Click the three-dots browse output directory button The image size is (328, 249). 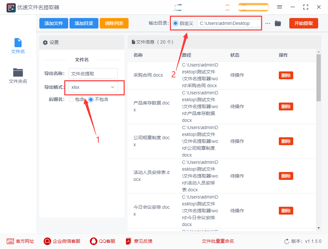tap(268, 23)
